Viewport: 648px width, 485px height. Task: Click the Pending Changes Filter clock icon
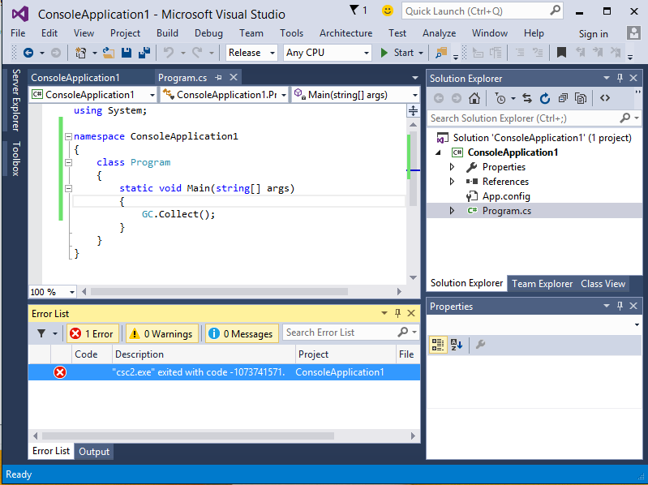(500, 98)
